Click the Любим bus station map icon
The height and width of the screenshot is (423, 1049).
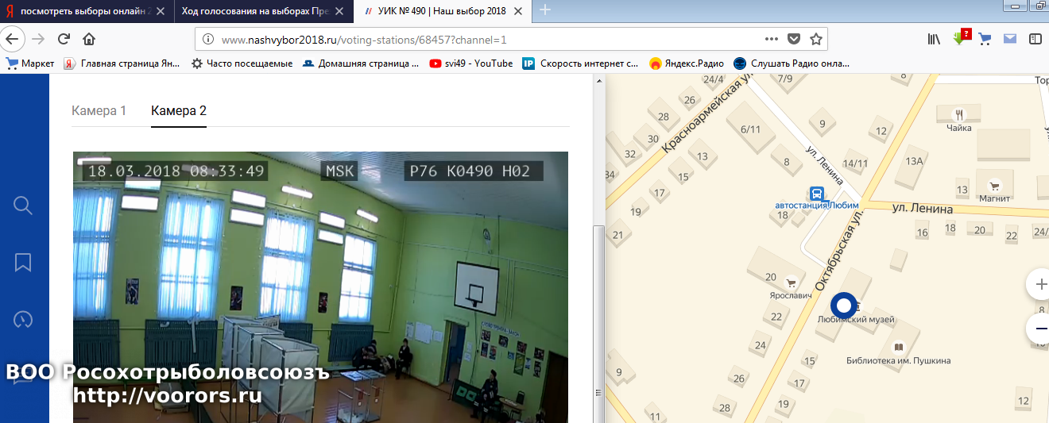(x=816, y=194)
